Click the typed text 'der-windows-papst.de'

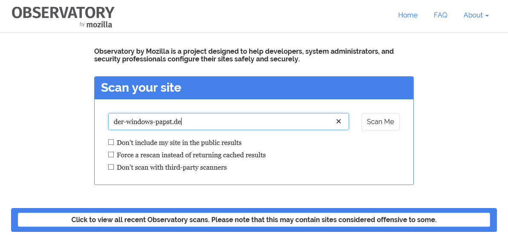(x=147, y=122)
